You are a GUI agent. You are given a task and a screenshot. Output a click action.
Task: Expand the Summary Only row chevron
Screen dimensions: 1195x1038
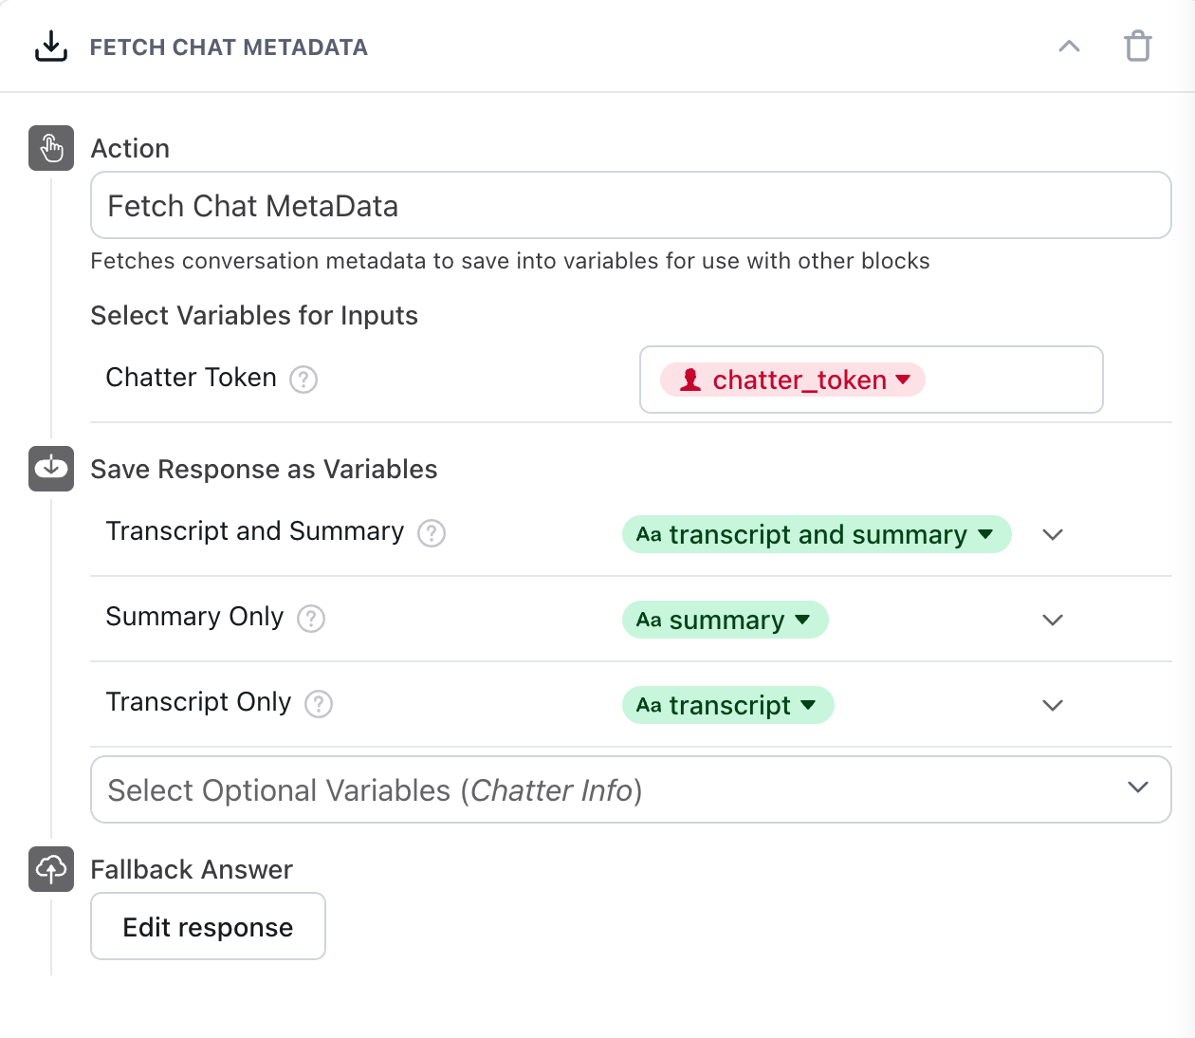[x=1052, y=620]
